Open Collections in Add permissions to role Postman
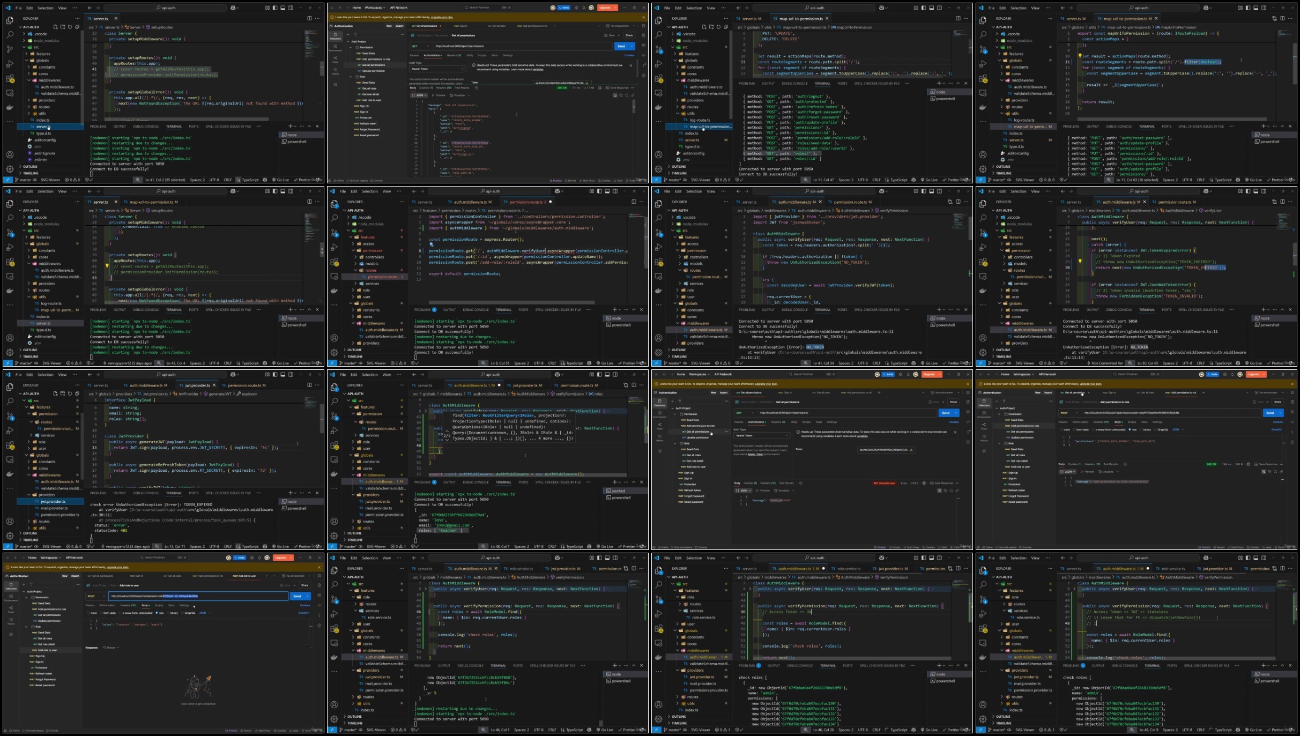Viewport: 1300px width, 736px height. (x=984, y=404)
